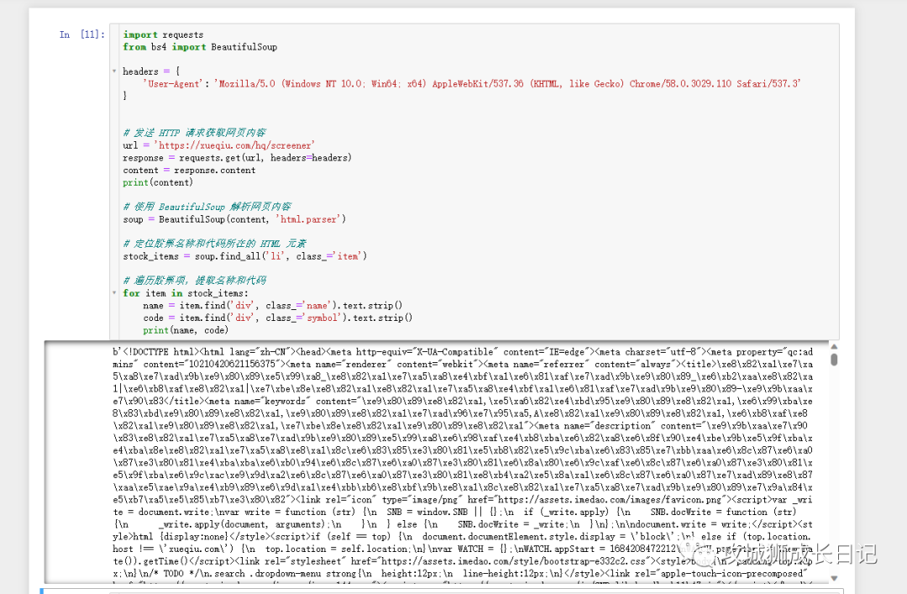Click the requests.get response line
This screenshot has width=907, height=594.
click(x=237, y=158)
